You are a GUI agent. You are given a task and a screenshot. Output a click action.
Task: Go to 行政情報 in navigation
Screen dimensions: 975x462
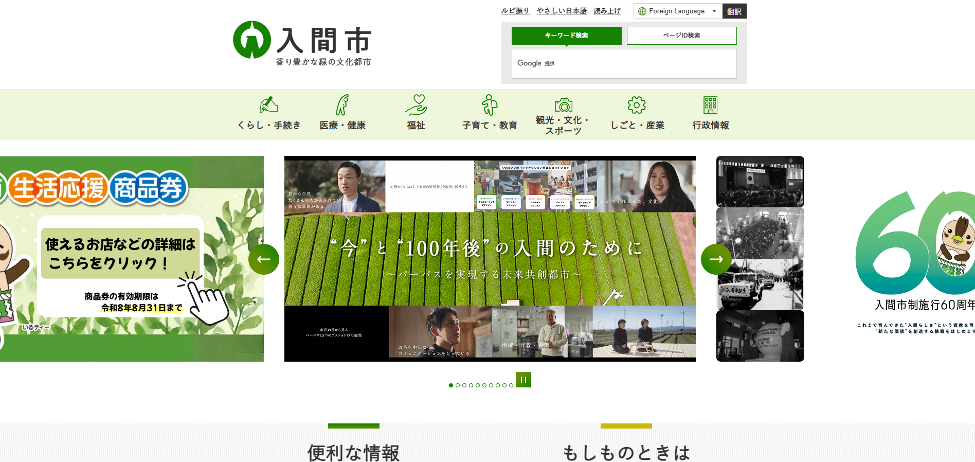(711, 114)
